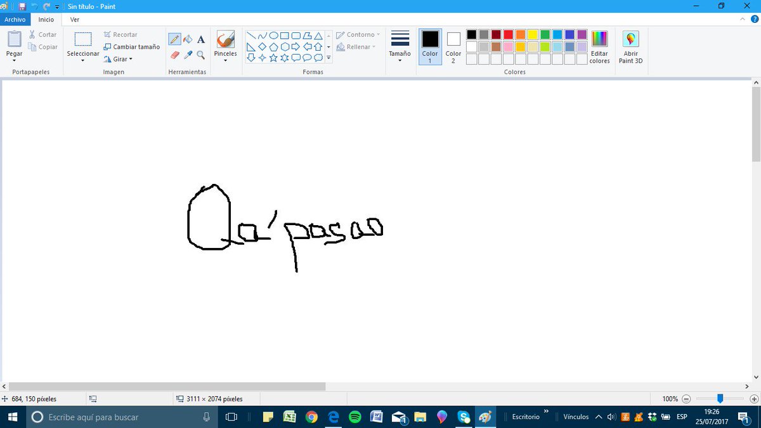Open Google Chrome from the taskbar
Viewport: 761px width, 428px height.
pyautogui.click(x=311, y=417)
